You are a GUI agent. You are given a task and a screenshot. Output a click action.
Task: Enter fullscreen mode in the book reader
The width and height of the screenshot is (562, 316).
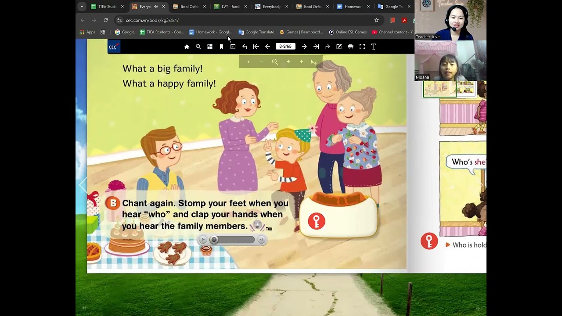click(x=362, y=47)
